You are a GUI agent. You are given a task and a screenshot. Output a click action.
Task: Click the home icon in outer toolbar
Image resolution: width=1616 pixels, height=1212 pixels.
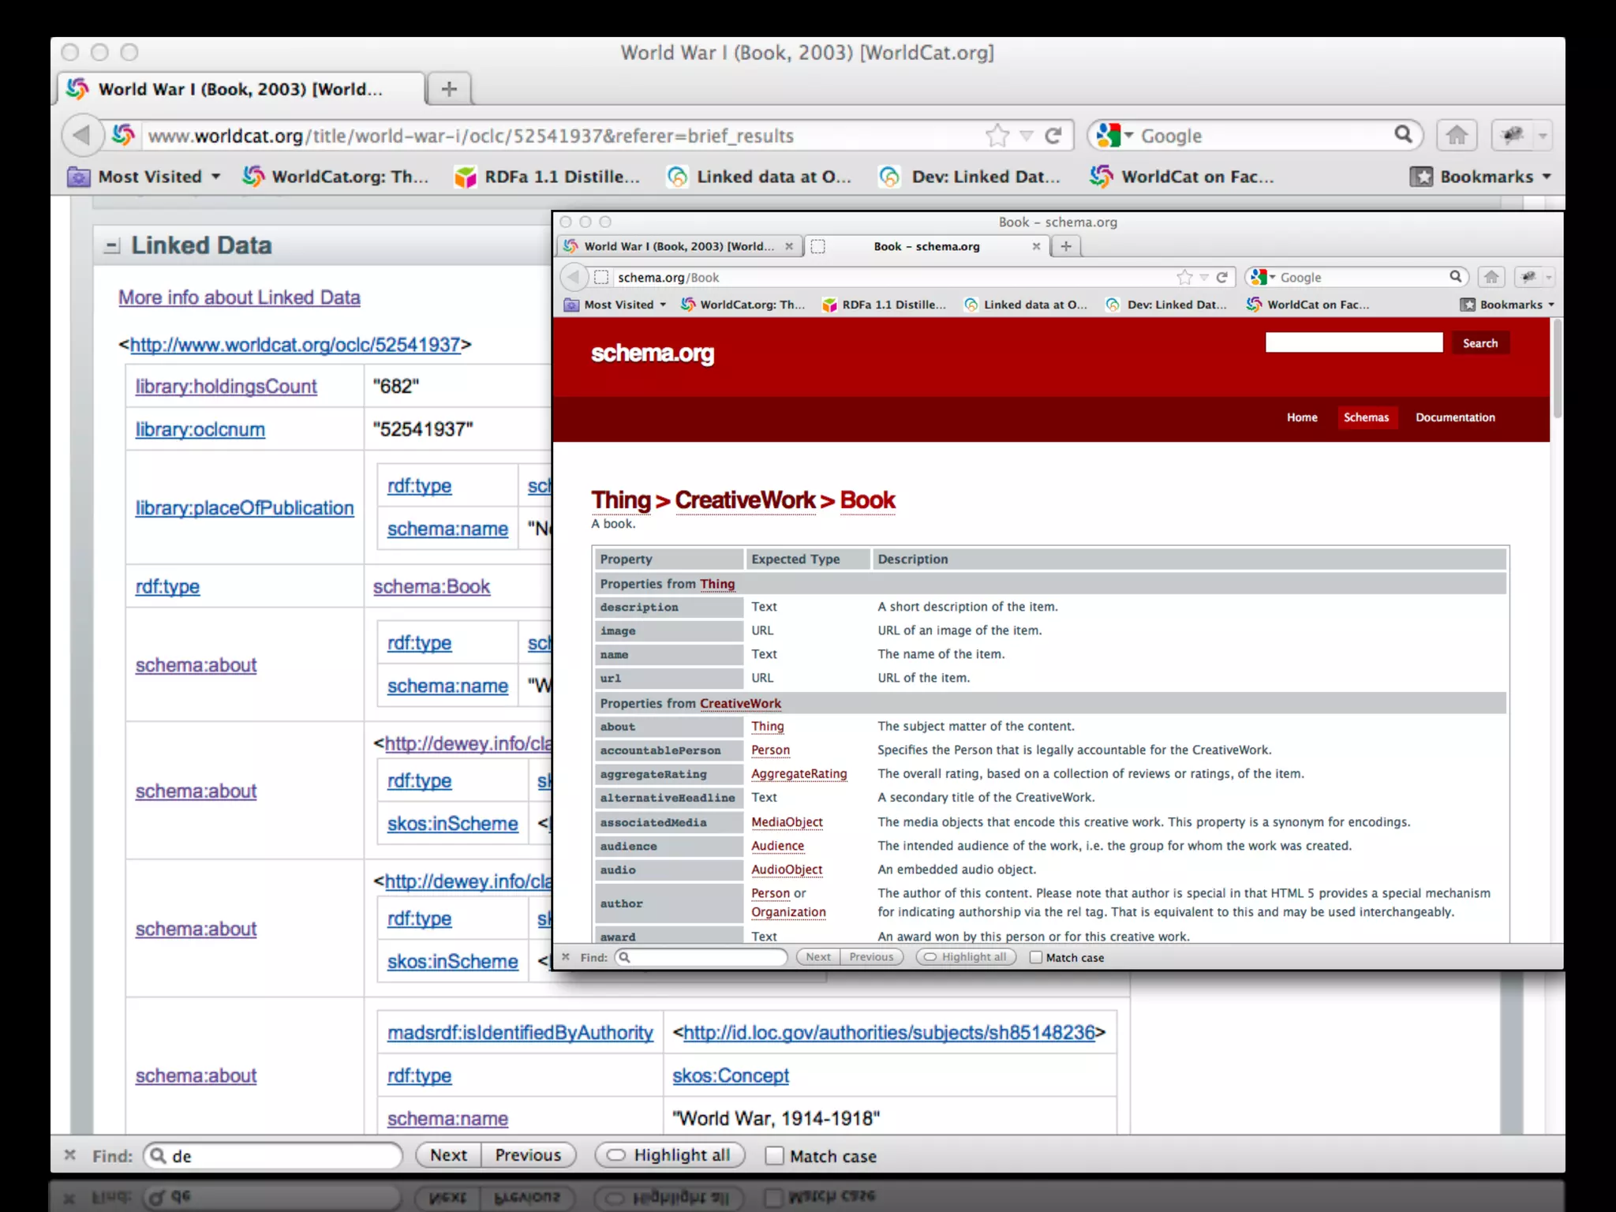pos(1457,136)
